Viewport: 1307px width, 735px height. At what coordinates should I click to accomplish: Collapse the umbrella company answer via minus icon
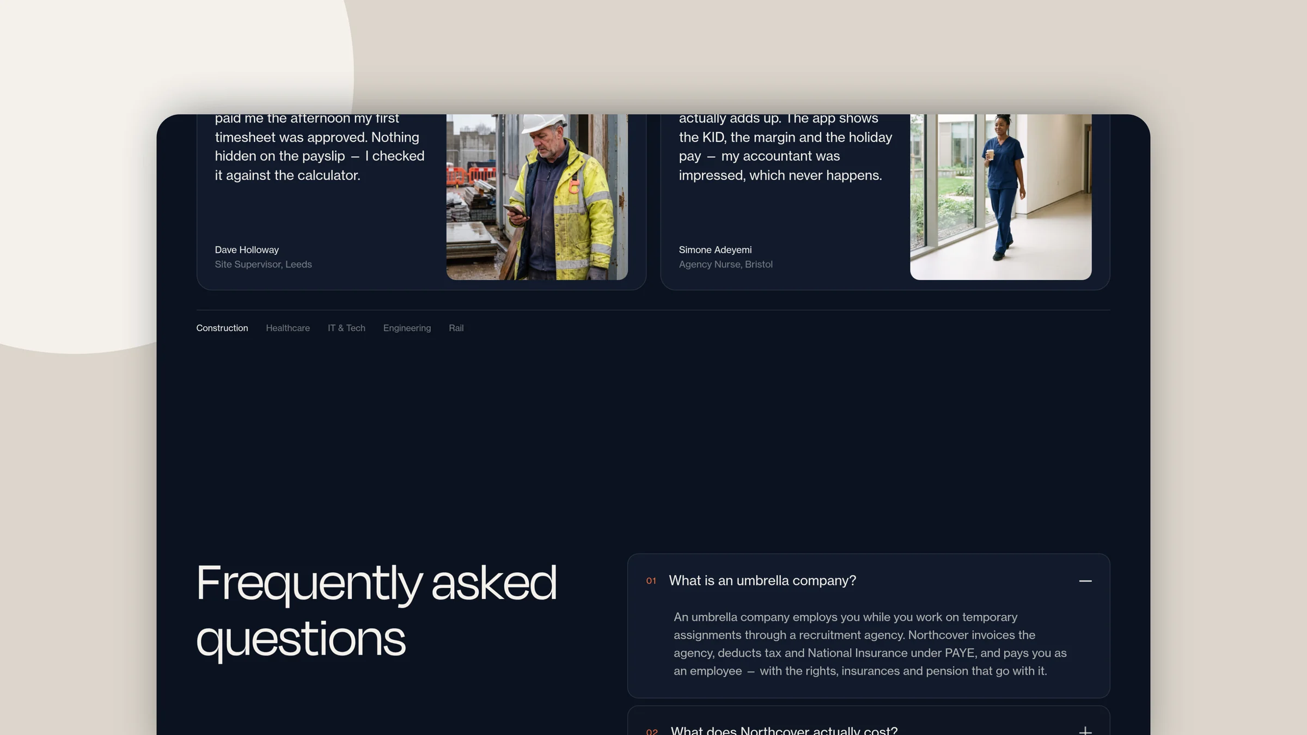1085,581
